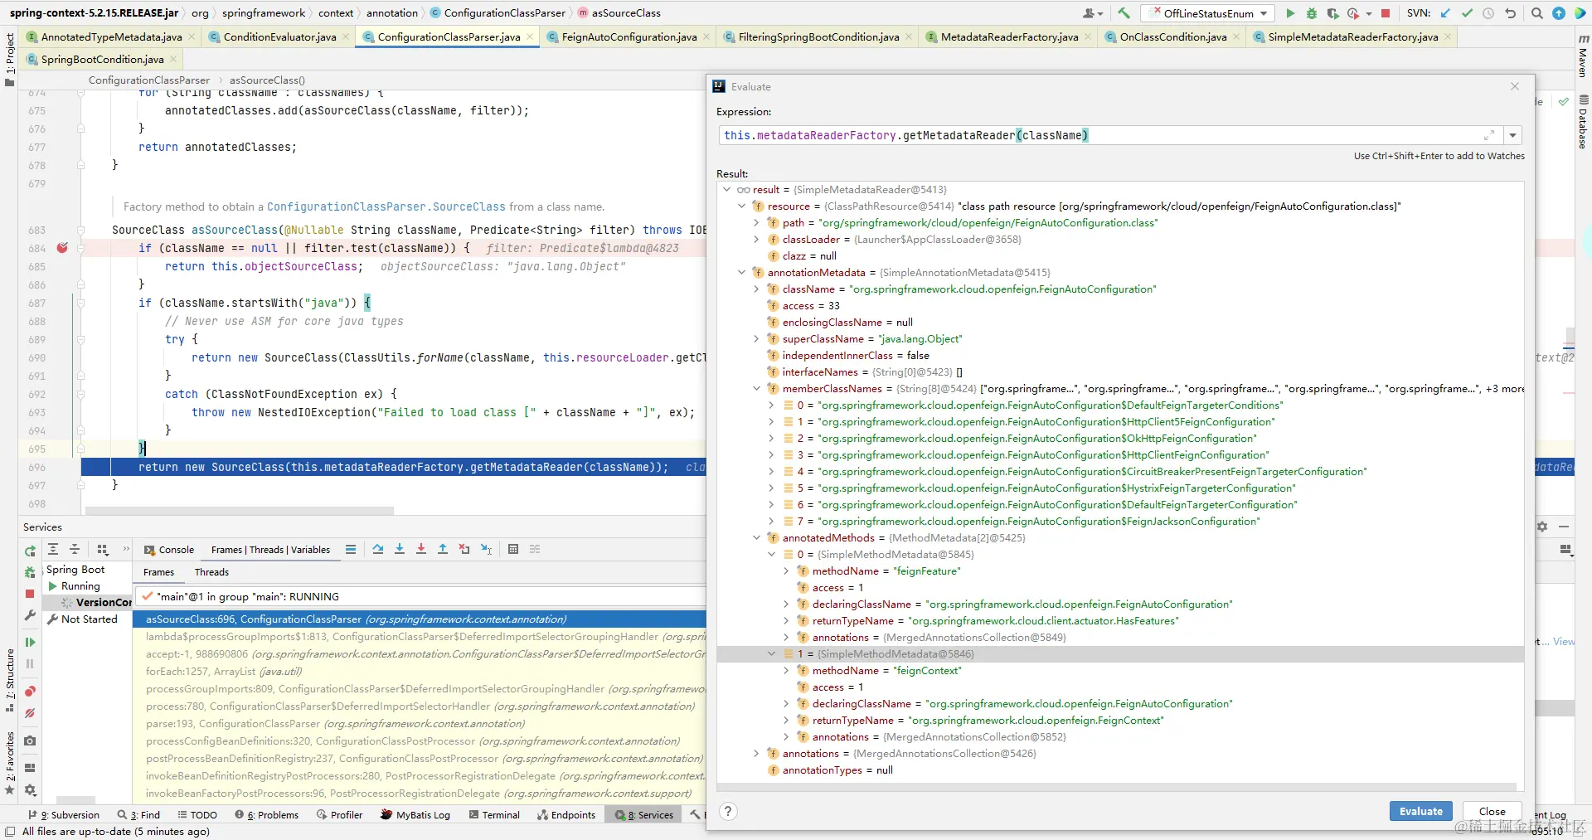This screenshot has width=1592, height=840.
Task: Click the Close button in Evaluate dialog
Action: pyautogui.click(x=1492, y=811)
